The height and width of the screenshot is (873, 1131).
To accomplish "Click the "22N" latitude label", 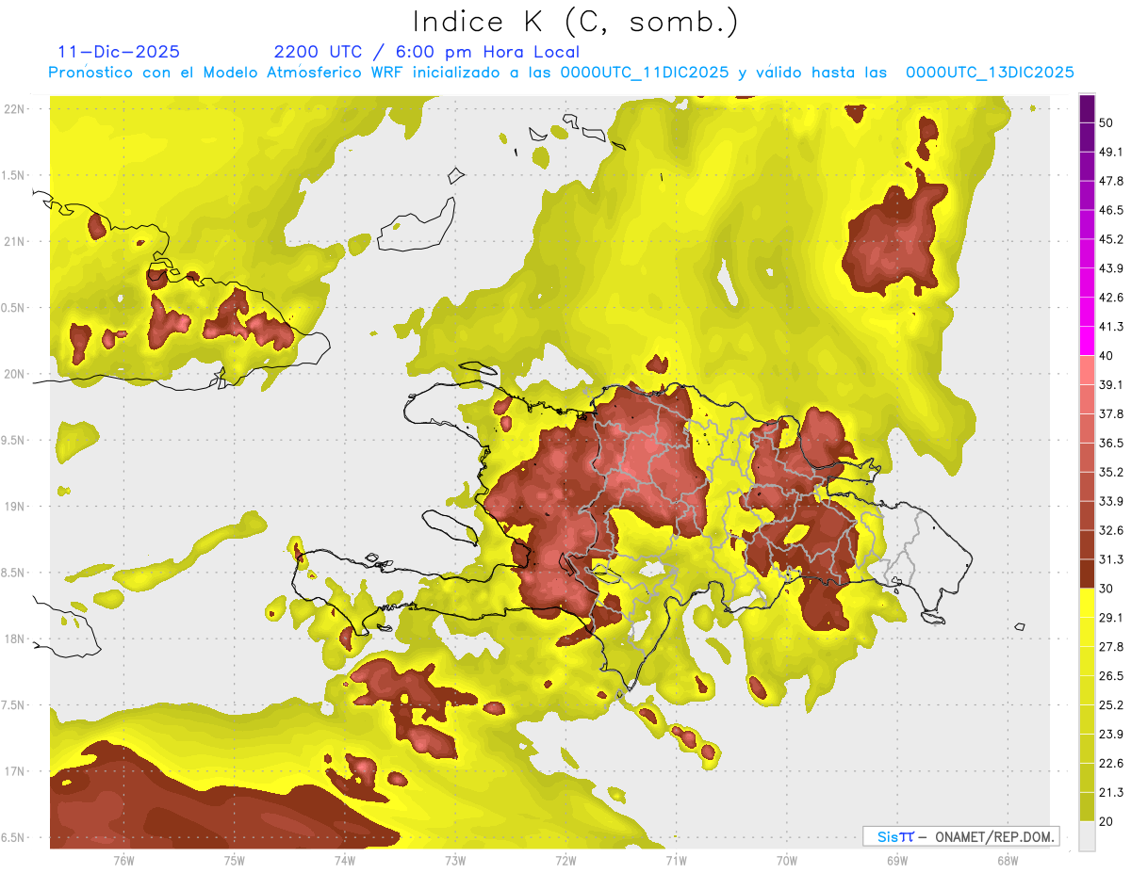I will 16,109.
